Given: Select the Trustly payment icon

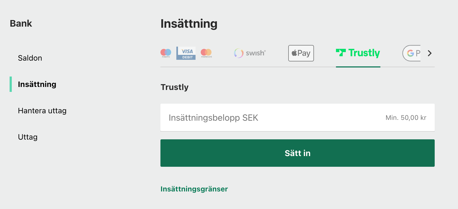Looking at the screenshot, I should point(358,53).
